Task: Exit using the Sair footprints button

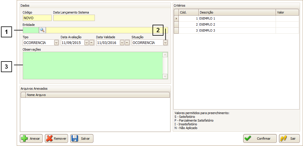Action: coord(289,139)
